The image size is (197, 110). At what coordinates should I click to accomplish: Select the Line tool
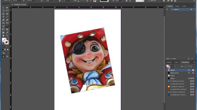(7, 17)
